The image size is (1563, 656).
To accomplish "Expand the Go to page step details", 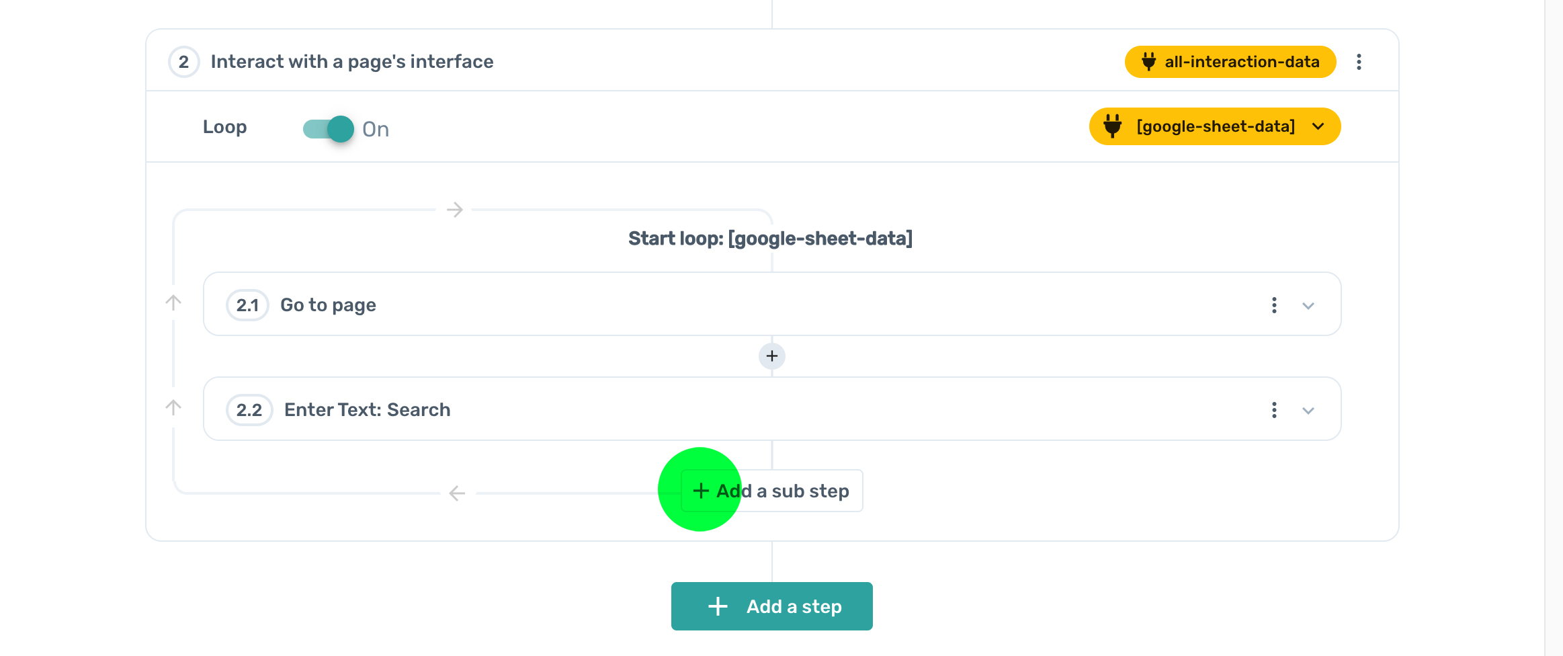I will 1309,306.
